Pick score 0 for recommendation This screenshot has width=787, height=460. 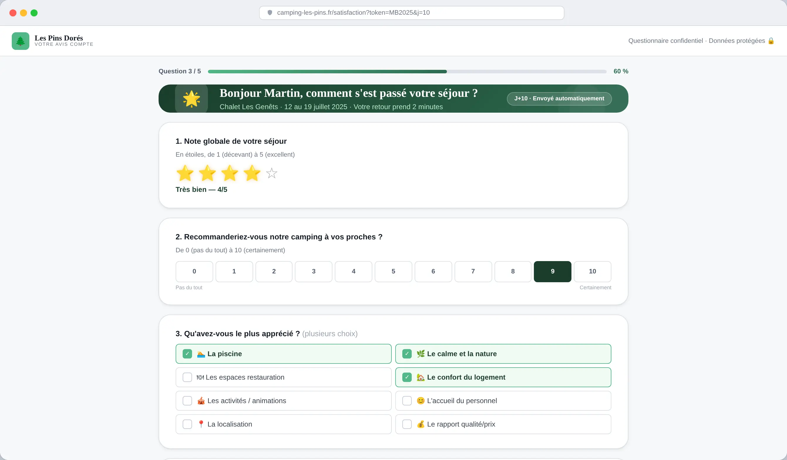click(194, 271)
